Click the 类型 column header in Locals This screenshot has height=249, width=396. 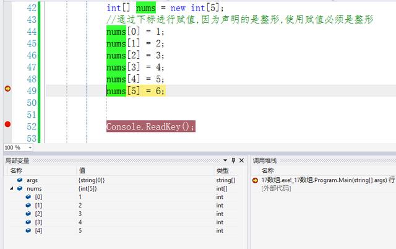(x=223, y=170)
